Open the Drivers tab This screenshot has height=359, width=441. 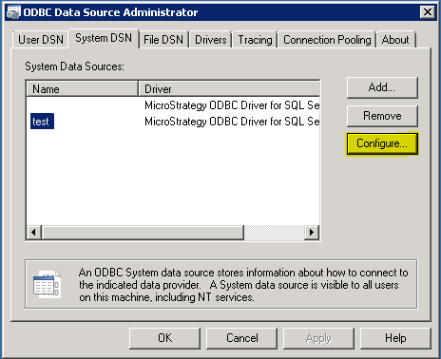click(211, 40)
